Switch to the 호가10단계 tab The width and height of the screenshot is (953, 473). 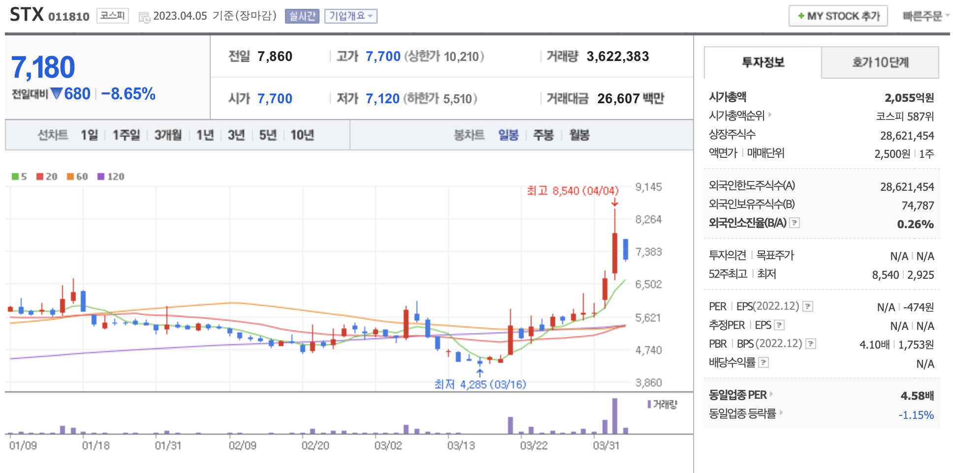click(x=880, y=62)
